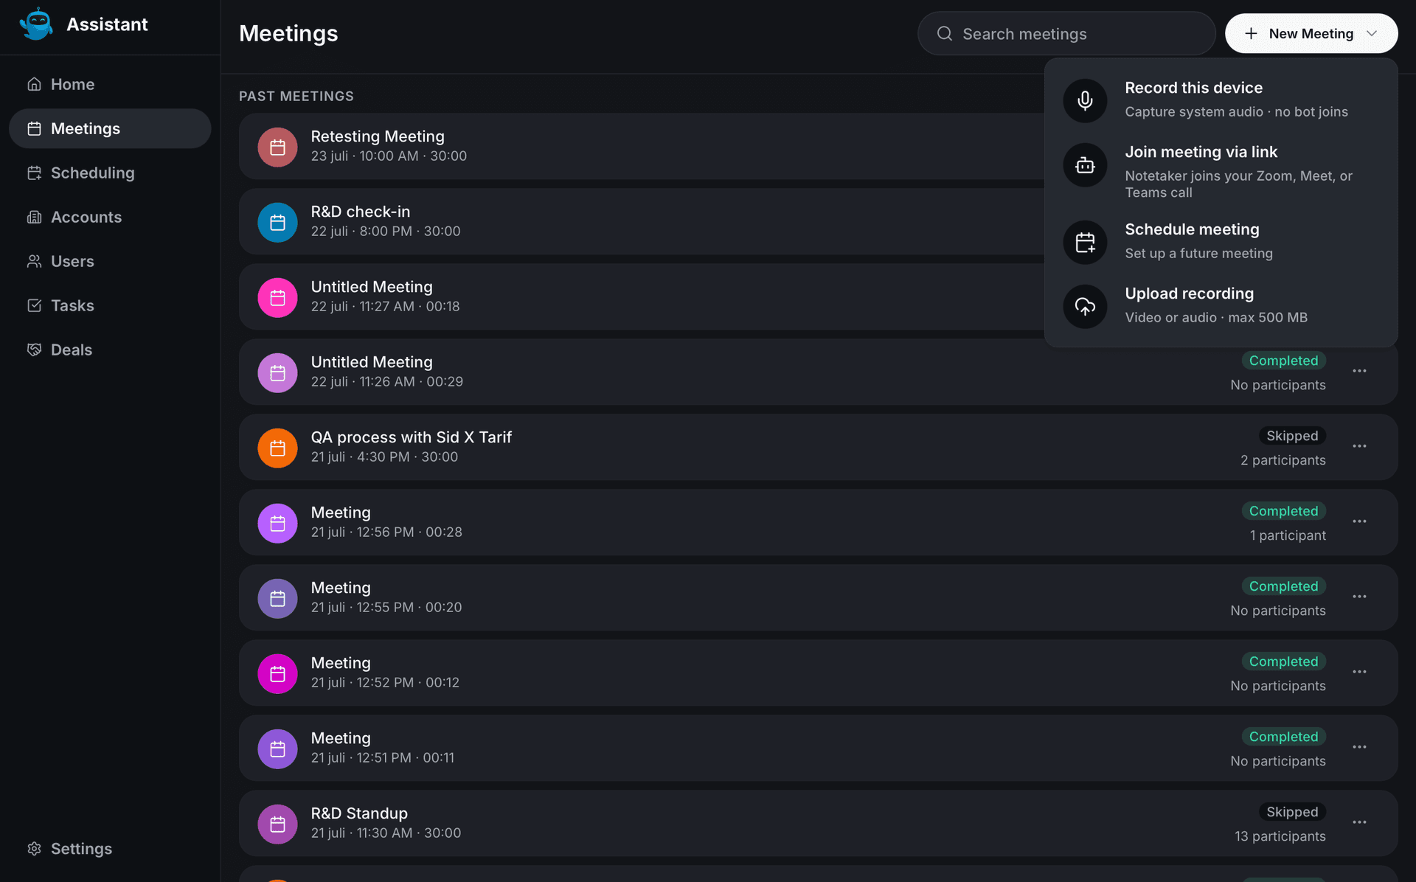Focus the Search meetings field
This screenshot has height=882, width=1416.
point(1066,33)
